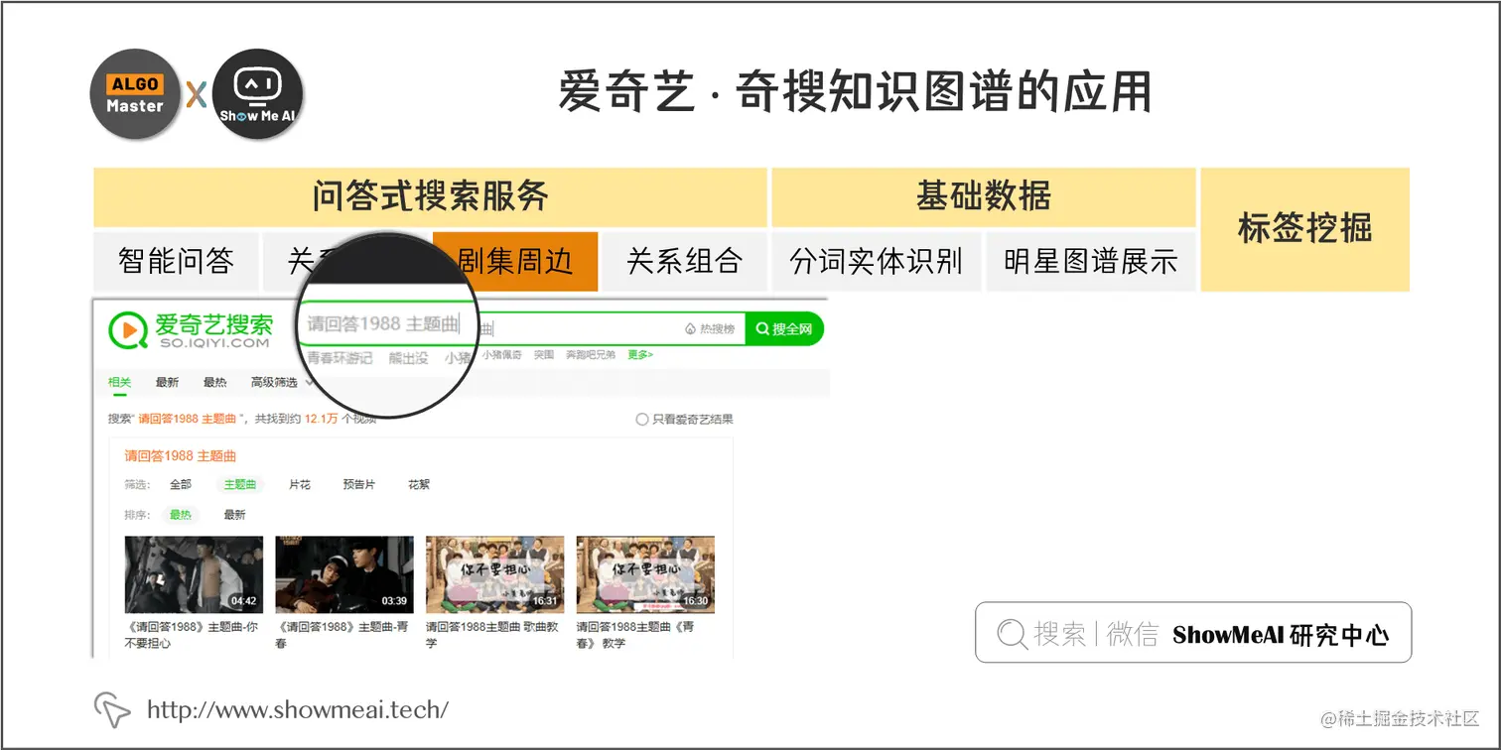Image resolution: width=1501 pixels, height=750 pixels.
Task: Switch to the 最新 results tab
Action: pos(168,381)
